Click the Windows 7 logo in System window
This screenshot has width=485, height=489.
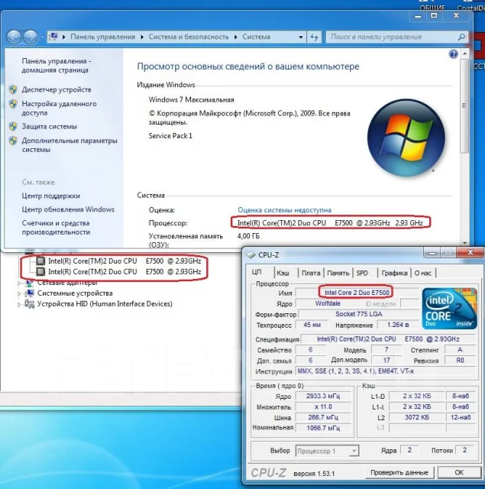[406, 138]
